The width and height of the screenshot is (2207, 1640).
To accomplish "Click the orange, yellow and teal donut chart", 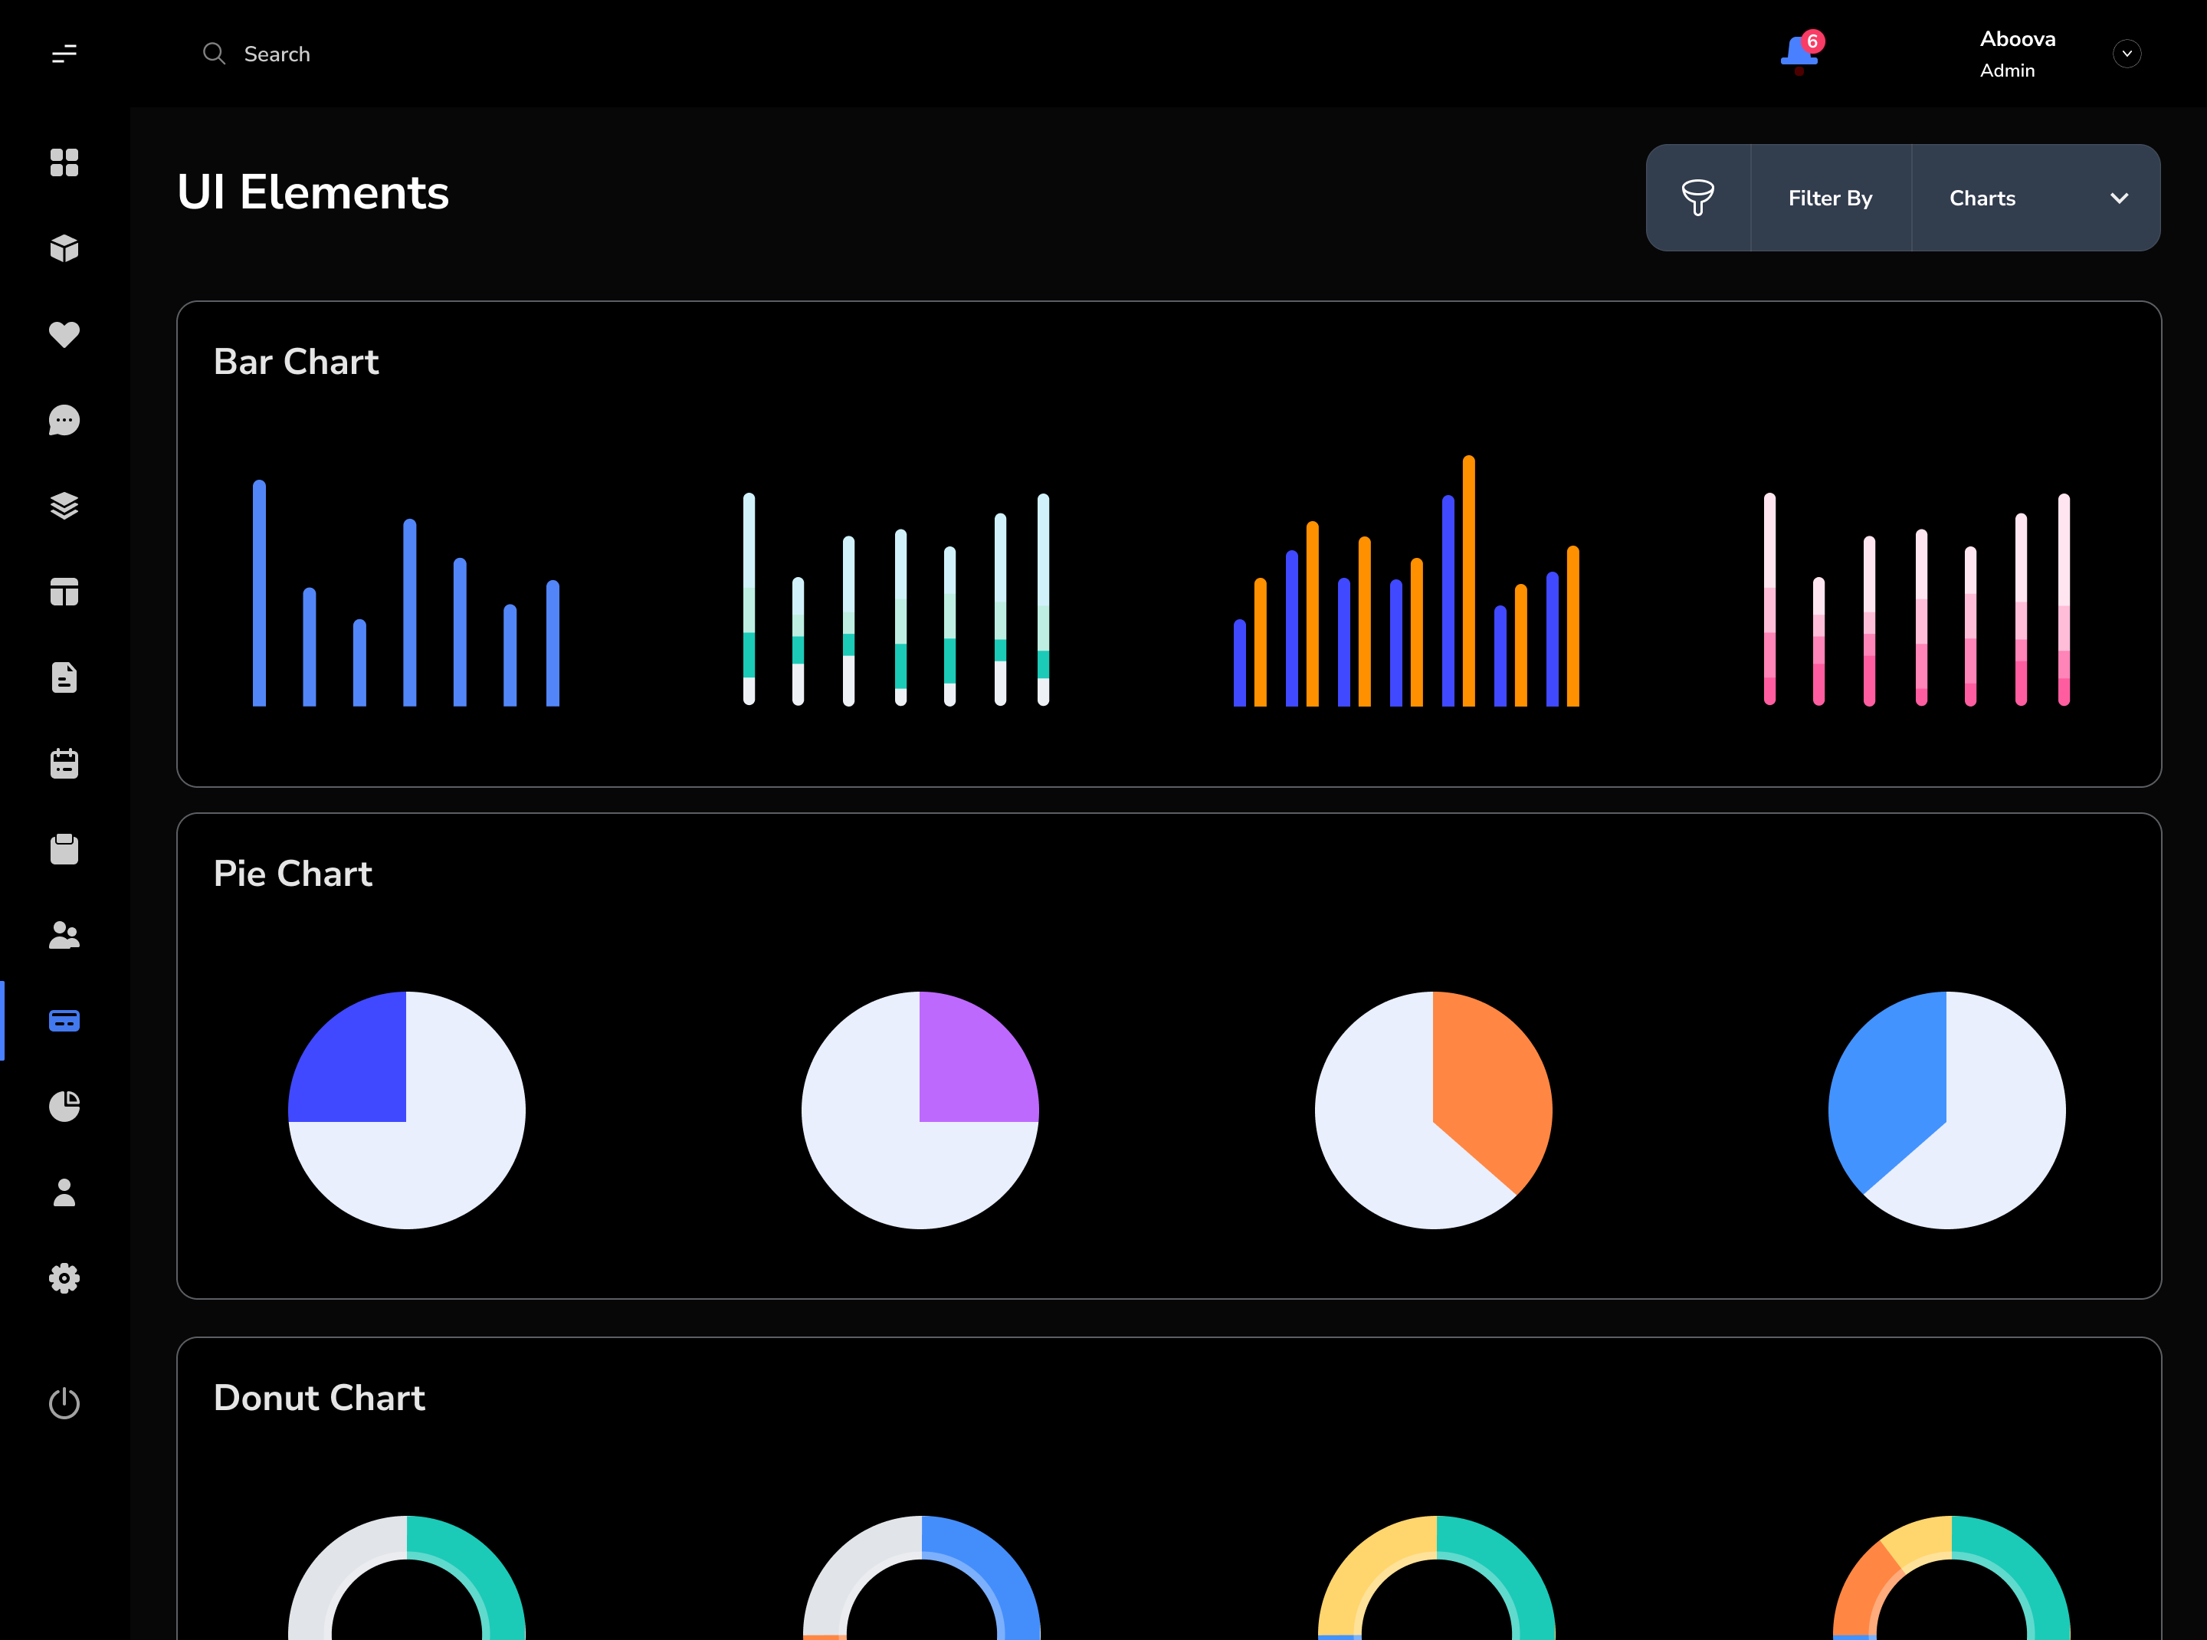I will point(1951,1577).
